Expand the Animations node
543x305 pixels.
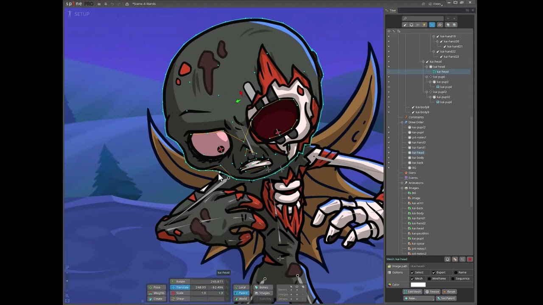pos(402,183)
